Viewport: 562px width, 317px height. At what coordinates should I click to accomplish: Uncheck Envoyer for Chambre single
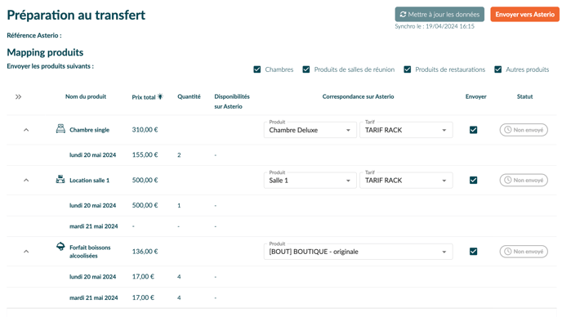[474, 130]
